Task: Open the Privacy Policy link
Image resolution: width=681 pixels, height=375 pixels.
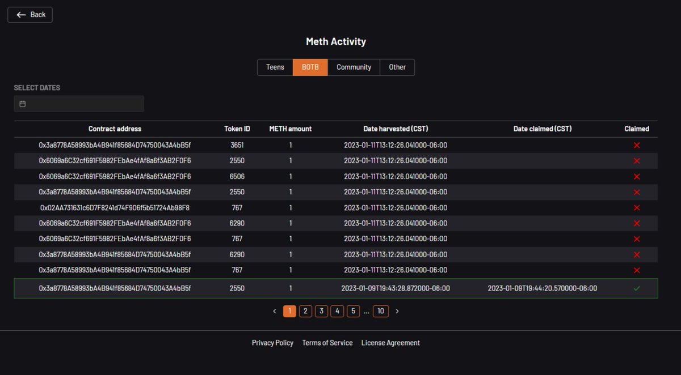Action: pyautogui.click(x=272, y=343)
